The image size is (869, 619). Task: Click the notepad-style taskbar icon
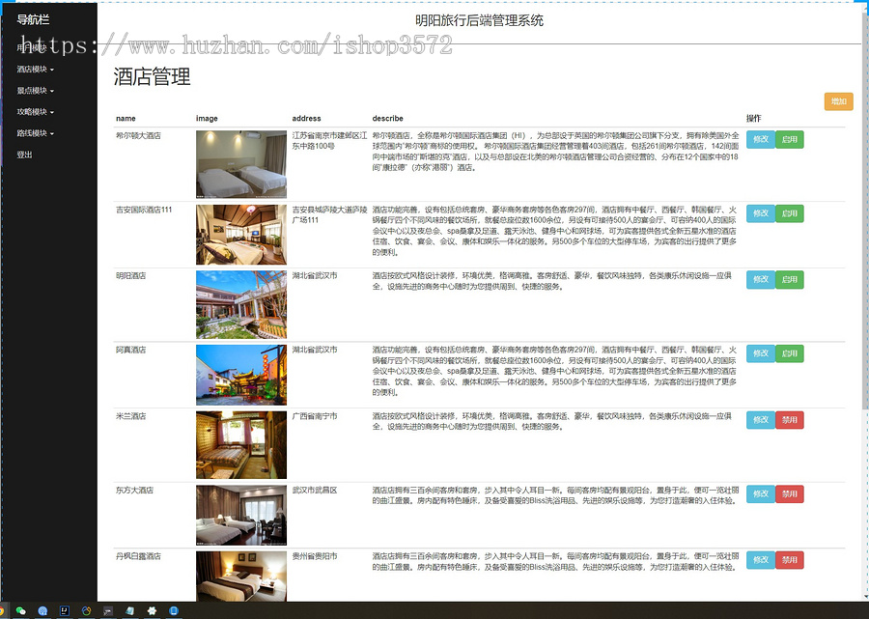tap(129, 610)
